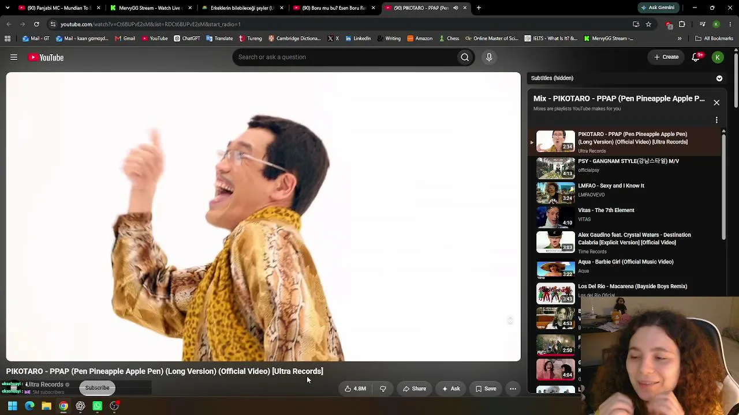
Task: Subscribe to Ultra Records channel
Action: [x=97, y=388]
